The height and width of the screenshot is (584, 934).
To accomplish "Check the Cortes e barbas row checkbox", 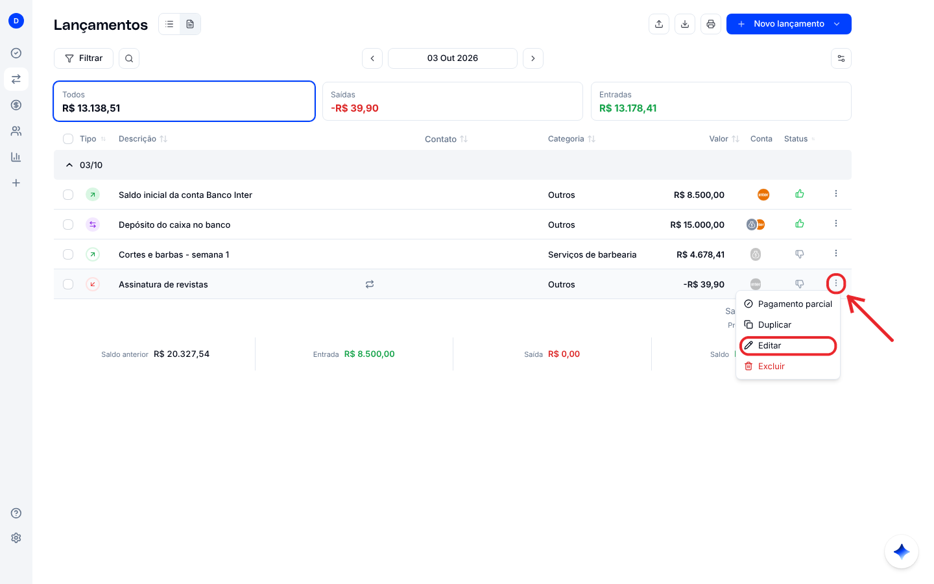I will point(68,254).
